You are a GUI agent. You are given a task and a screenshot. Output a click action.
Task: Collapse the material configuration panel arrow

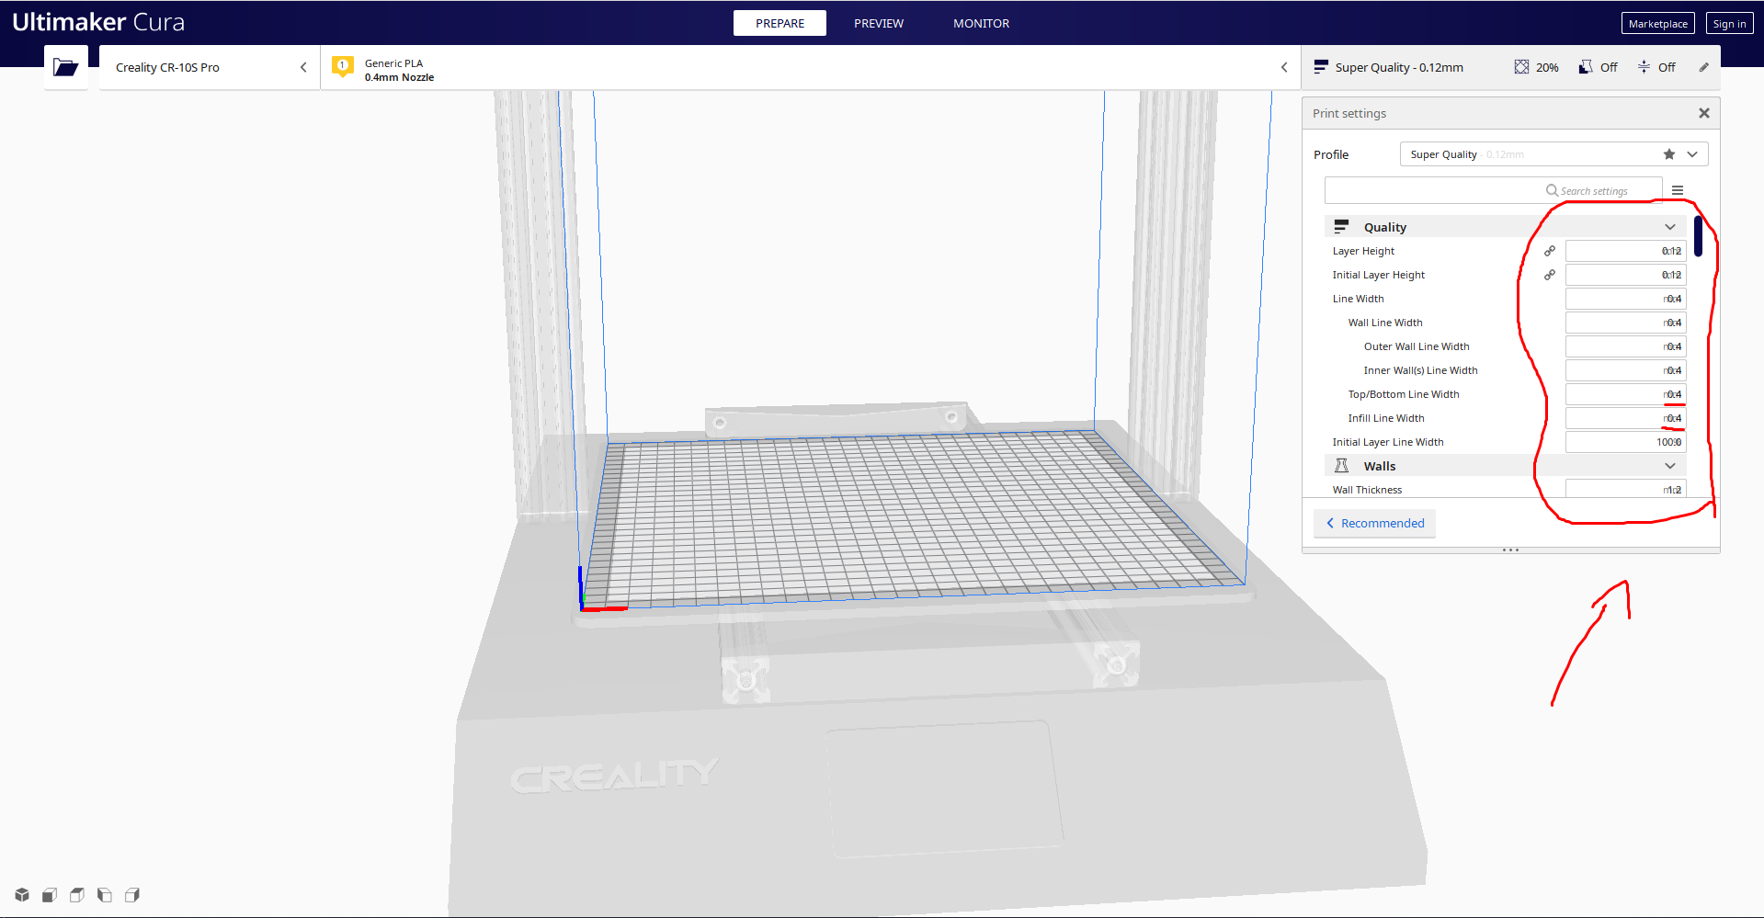[x=1284, y=67]
